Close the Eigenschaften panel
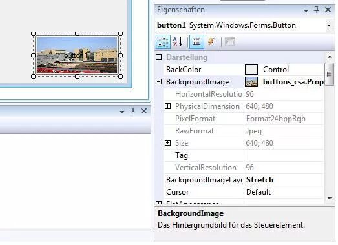 coord(328,10)
